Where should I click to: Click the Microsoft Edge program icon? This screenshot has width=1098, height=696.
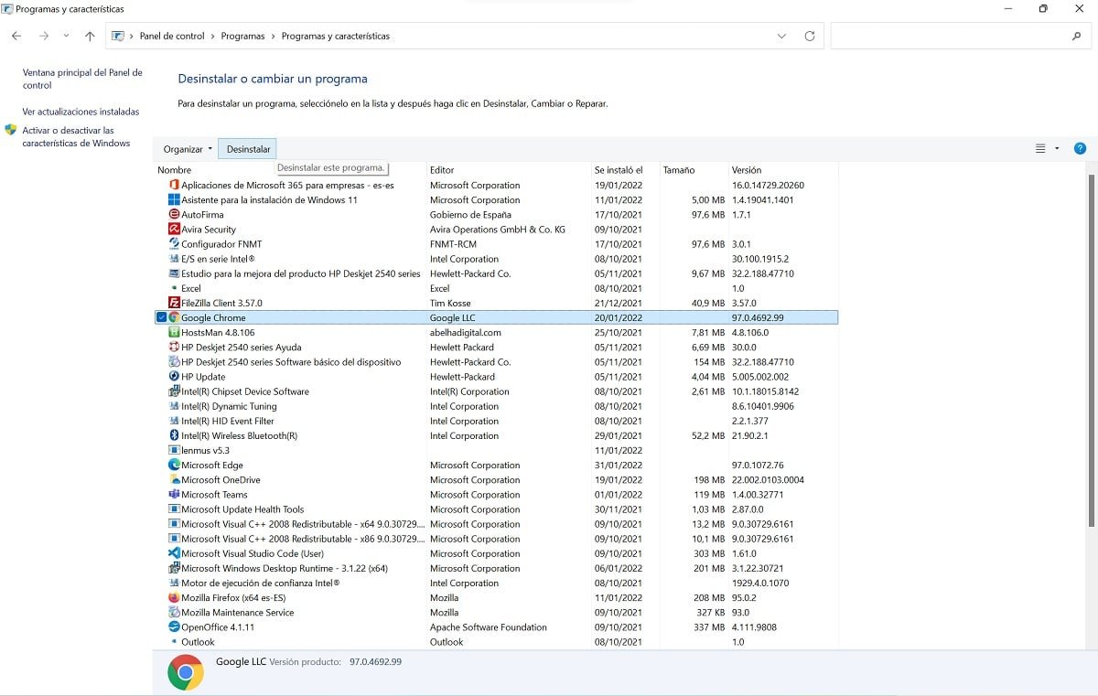coord(174,466)
